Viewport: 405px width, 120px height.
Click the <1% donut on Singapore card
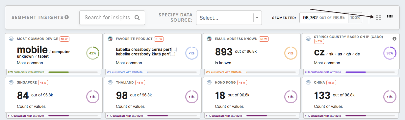pyautogui.click(x=93, y=97)
